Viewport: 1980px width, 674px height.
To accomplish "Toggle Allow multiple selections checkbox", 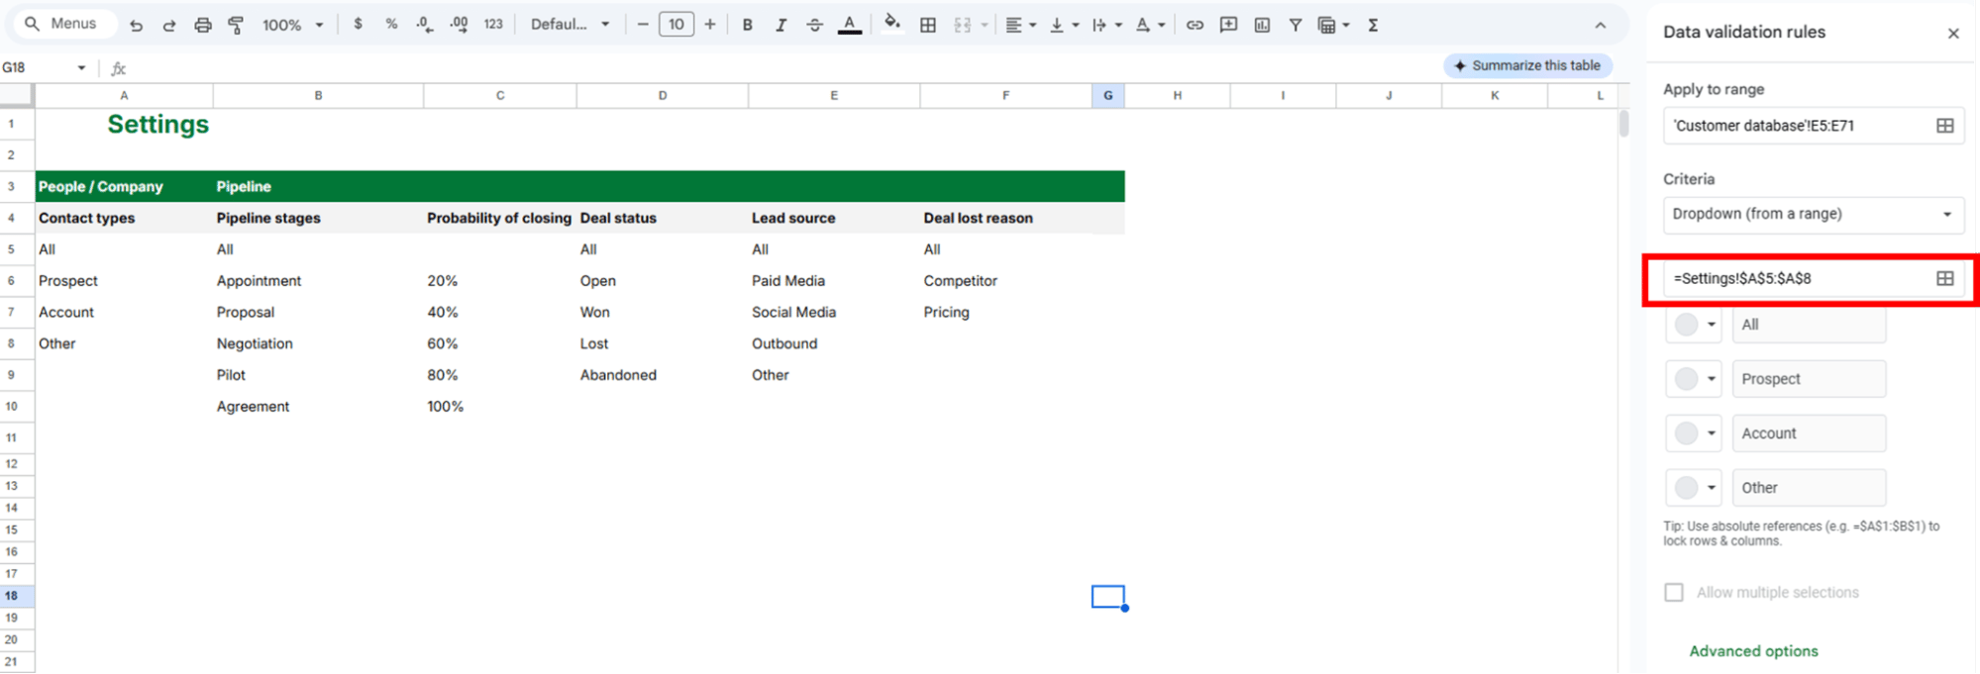I will (1674, 592).
